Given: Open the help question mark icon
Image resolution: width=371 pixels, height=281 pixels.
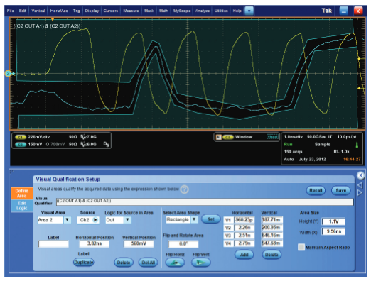Looking at the screenshot, I should (x=184, y=189).
